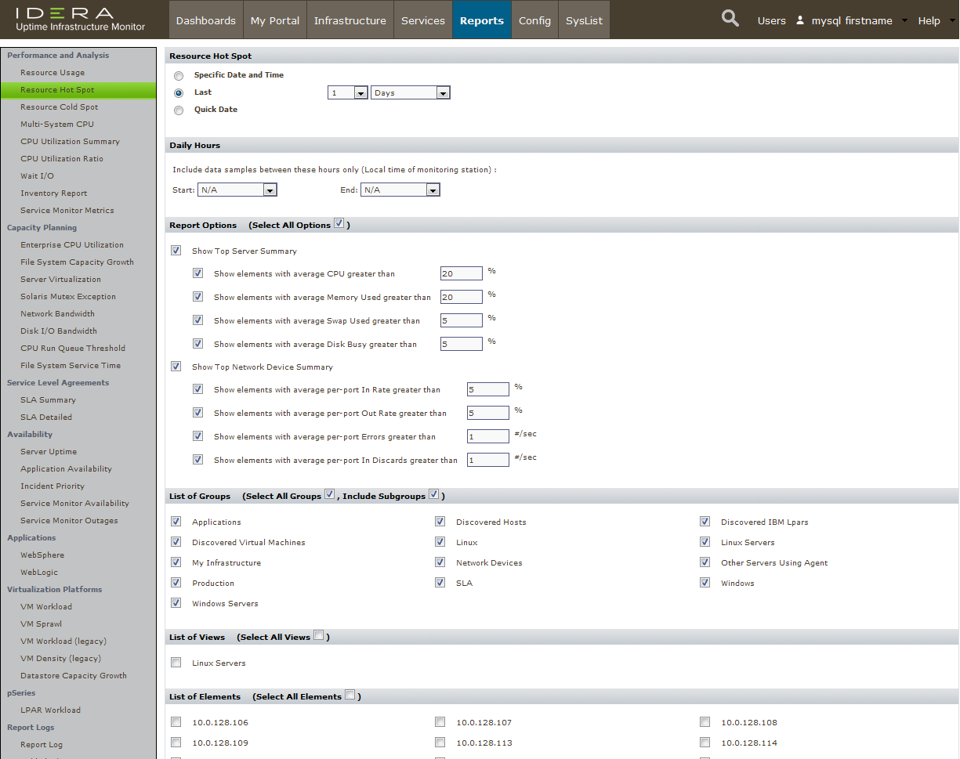Open VM Sprawl report
This screenshot has height=759, width=960.
point(42,624)
